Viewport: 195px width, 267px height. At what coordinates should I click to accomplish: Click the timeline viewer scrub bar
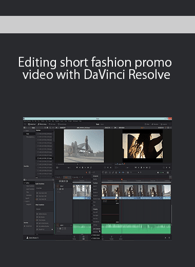pyautogui.click(x=142, y=165)
